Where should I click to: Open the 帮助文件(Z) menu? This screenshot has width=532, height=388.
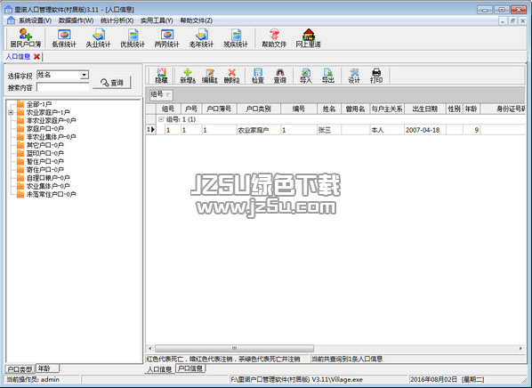coord(197,20)
